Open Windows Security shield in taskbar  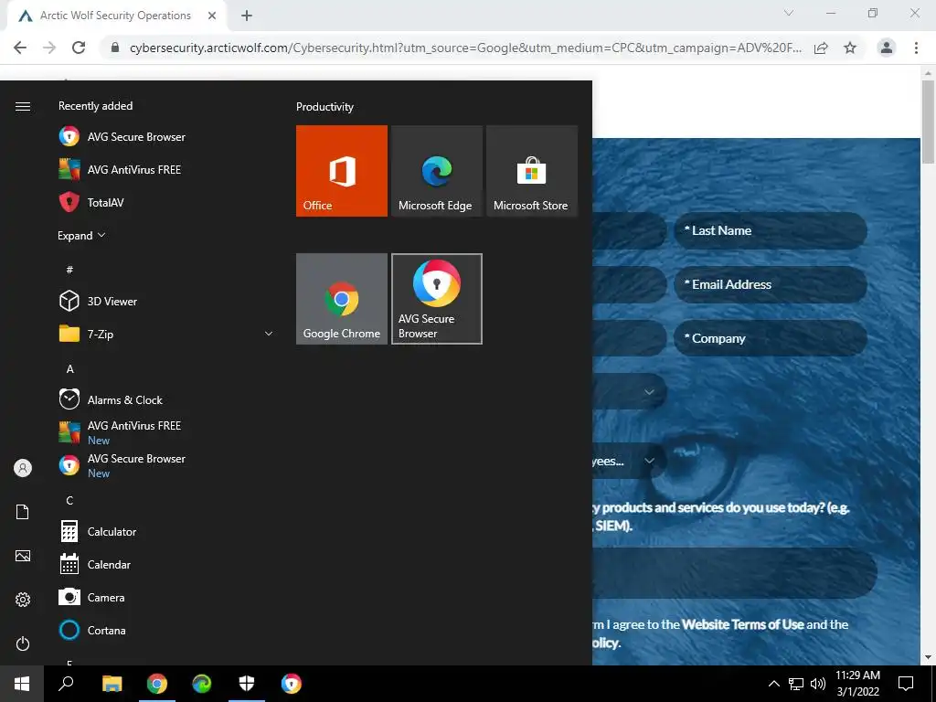tap(247, 684)
